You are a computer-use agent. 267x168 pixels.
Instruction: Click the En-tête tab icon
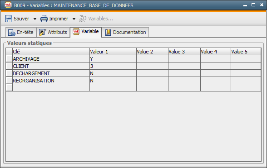[x=12, y=33]
